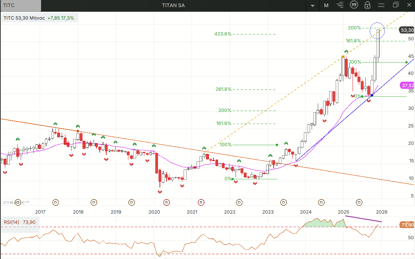Click the 53,30 current price tag

click(x=407, y=30)
